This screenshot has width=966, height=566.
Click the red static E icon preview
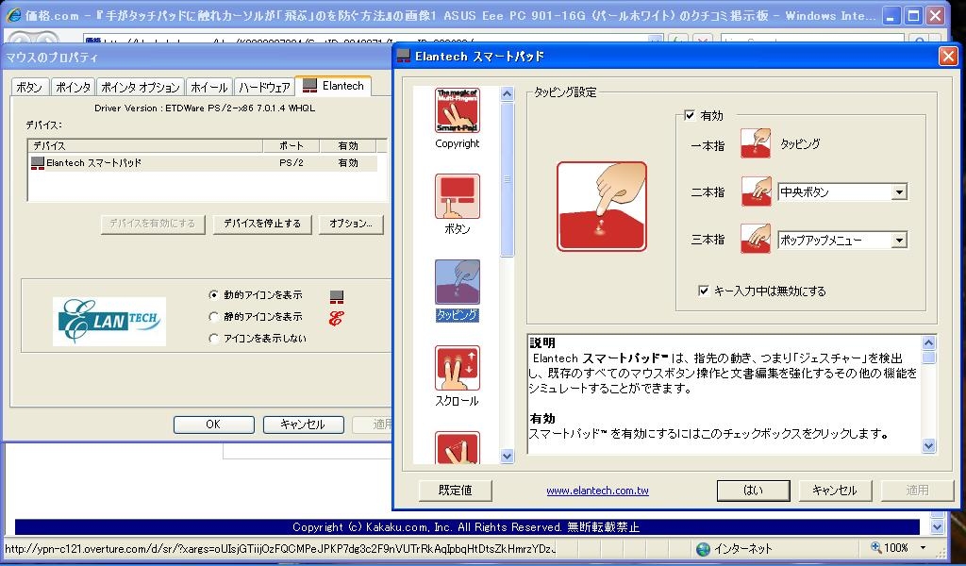(336, 318)
